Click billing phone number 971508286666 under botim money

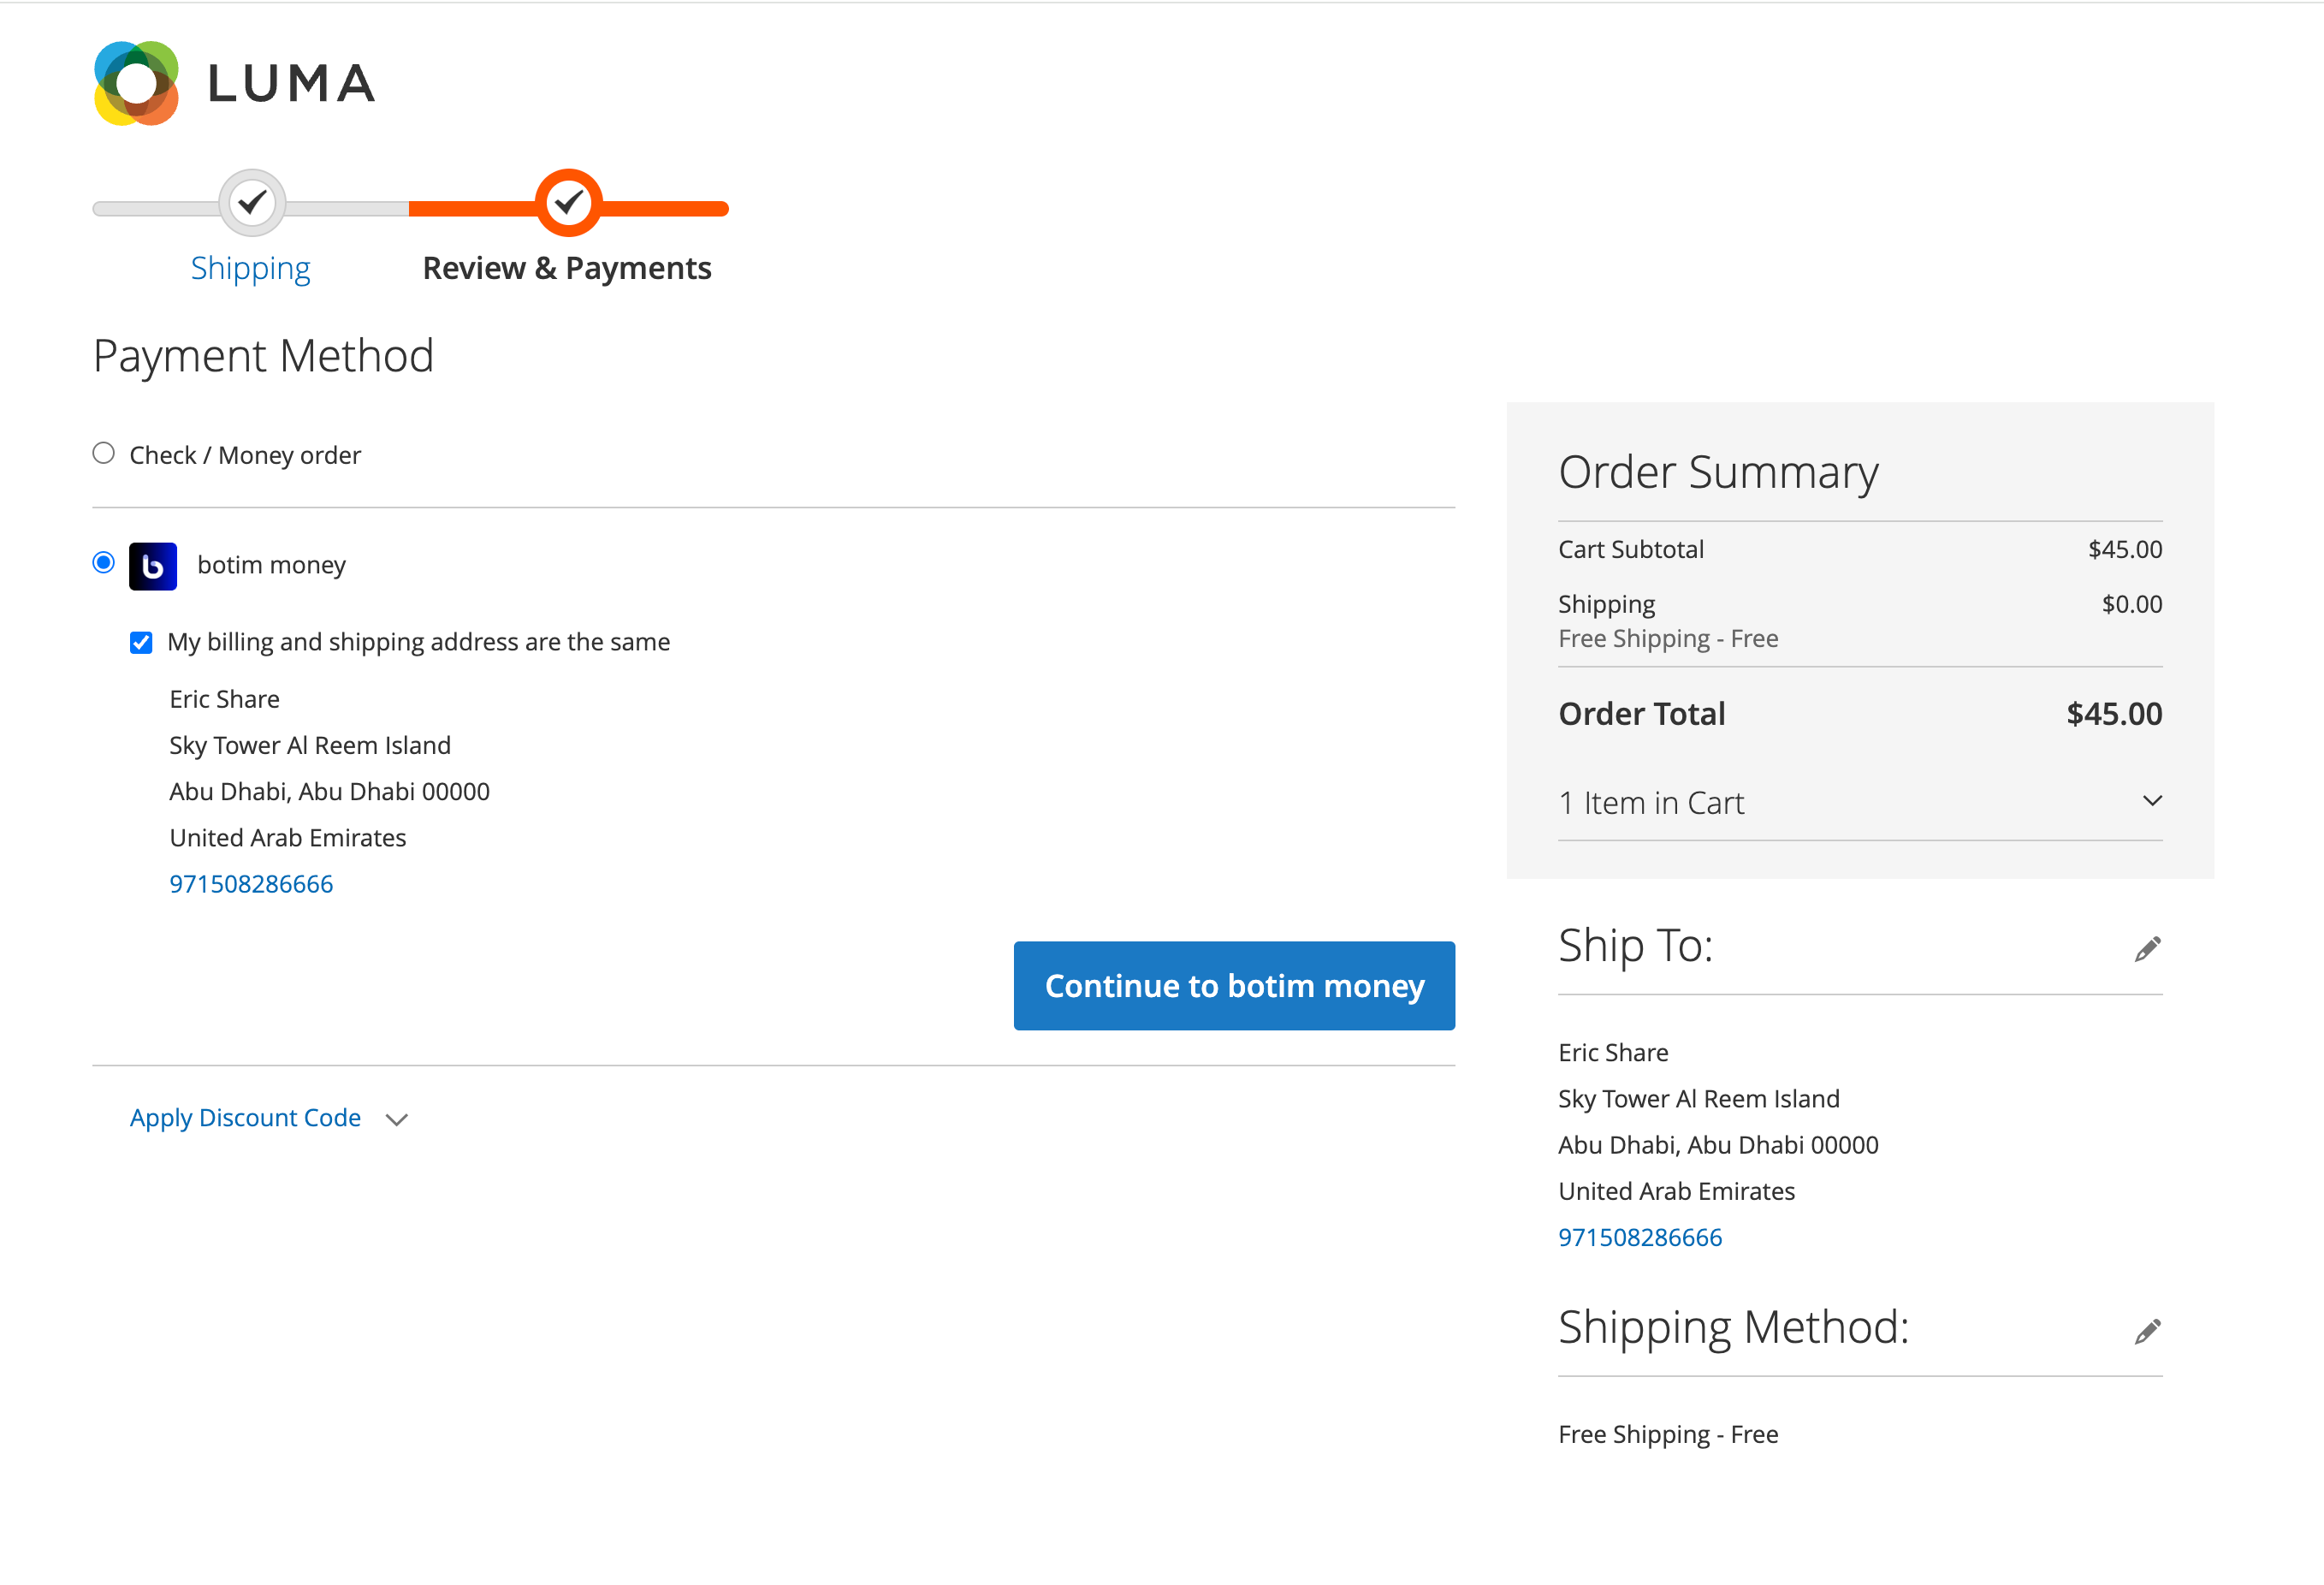tap(251, 884)
